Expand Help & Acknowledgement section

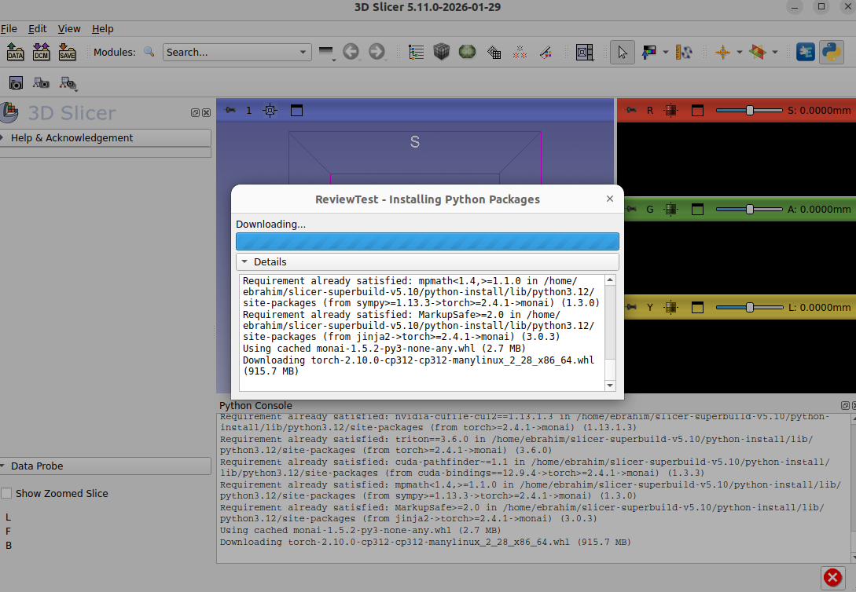tap(105, 138)
